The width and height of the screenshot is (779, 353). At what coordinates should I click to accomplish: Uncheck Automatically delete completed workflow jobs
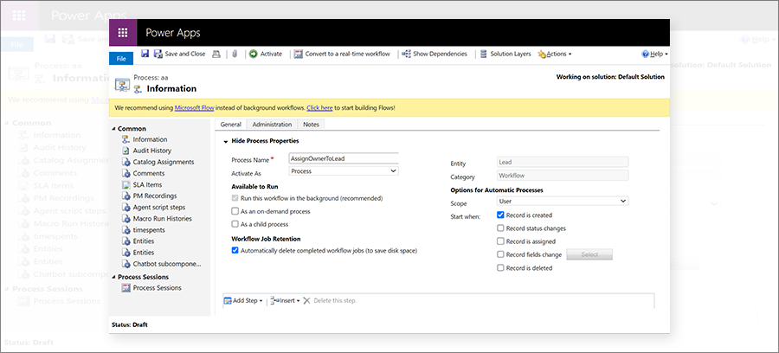[235, 251]
